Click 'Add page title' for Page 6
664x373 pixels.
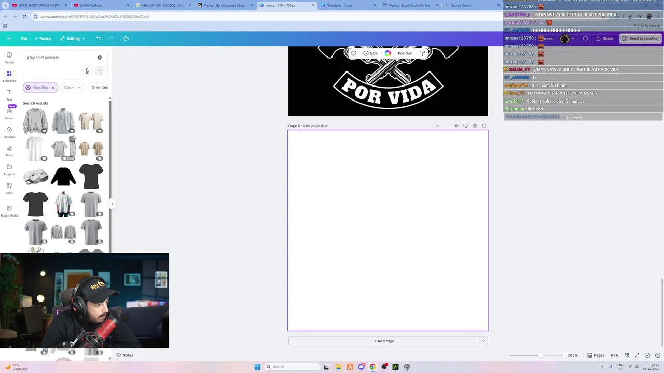315,126
